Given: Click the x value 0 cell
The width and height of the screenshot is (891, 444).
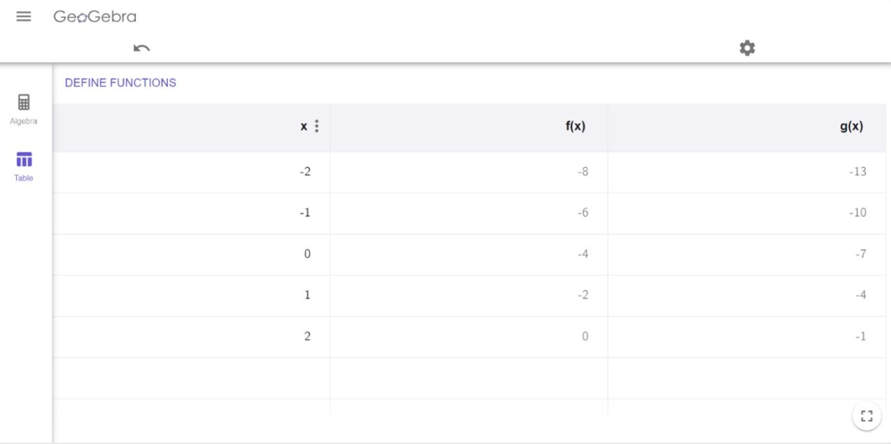Looking at the screenshot, I should (307, 254).
